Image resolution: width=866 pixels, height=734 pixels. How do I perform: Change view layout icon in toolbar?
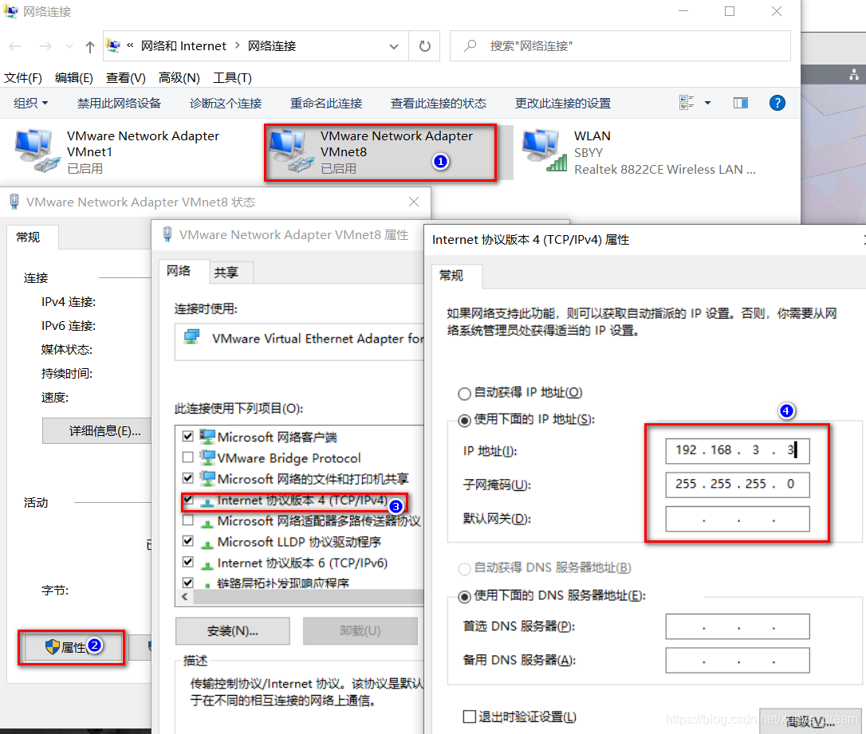[687, 103]
